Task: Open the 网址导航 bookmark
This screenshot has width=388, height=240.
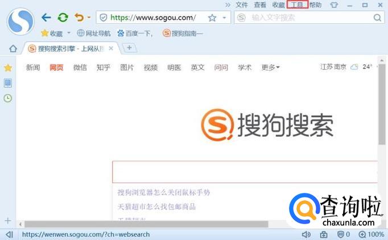Action: [94, 33]
